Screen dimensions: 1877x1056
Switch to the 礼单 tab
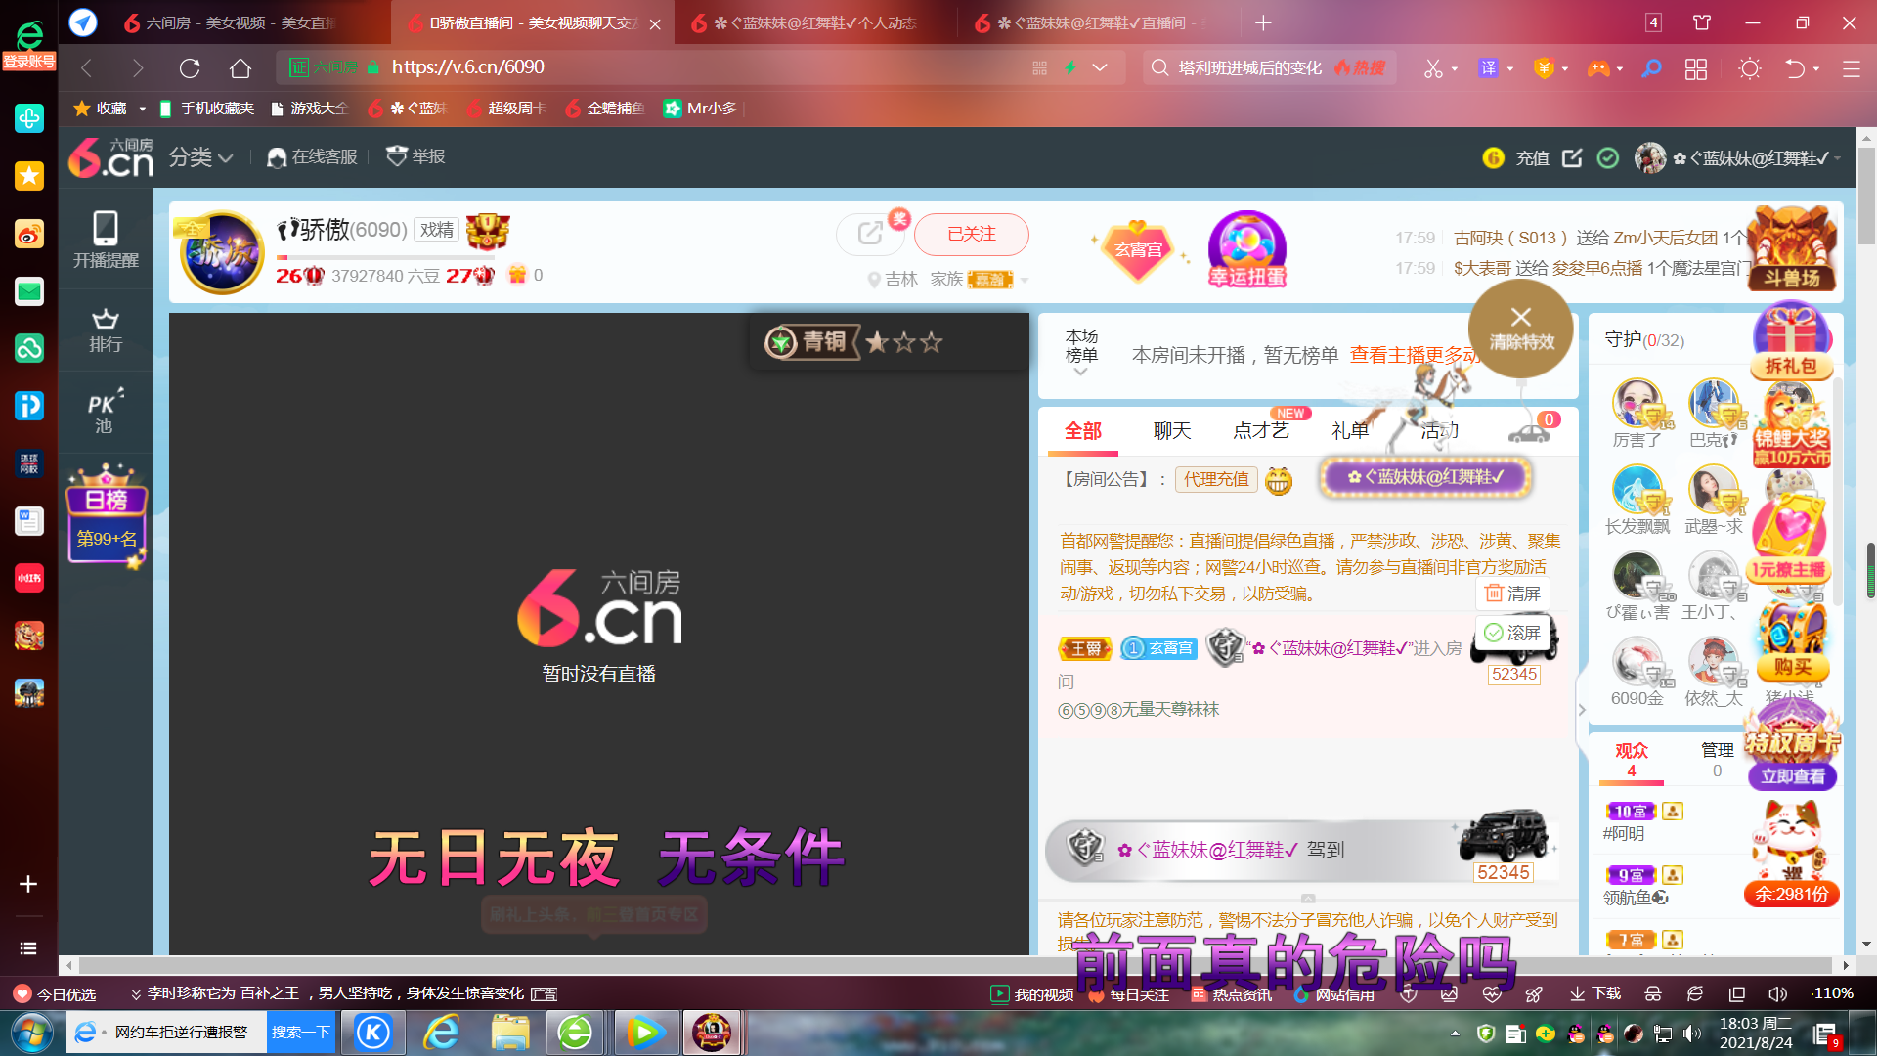[1350, 431]
